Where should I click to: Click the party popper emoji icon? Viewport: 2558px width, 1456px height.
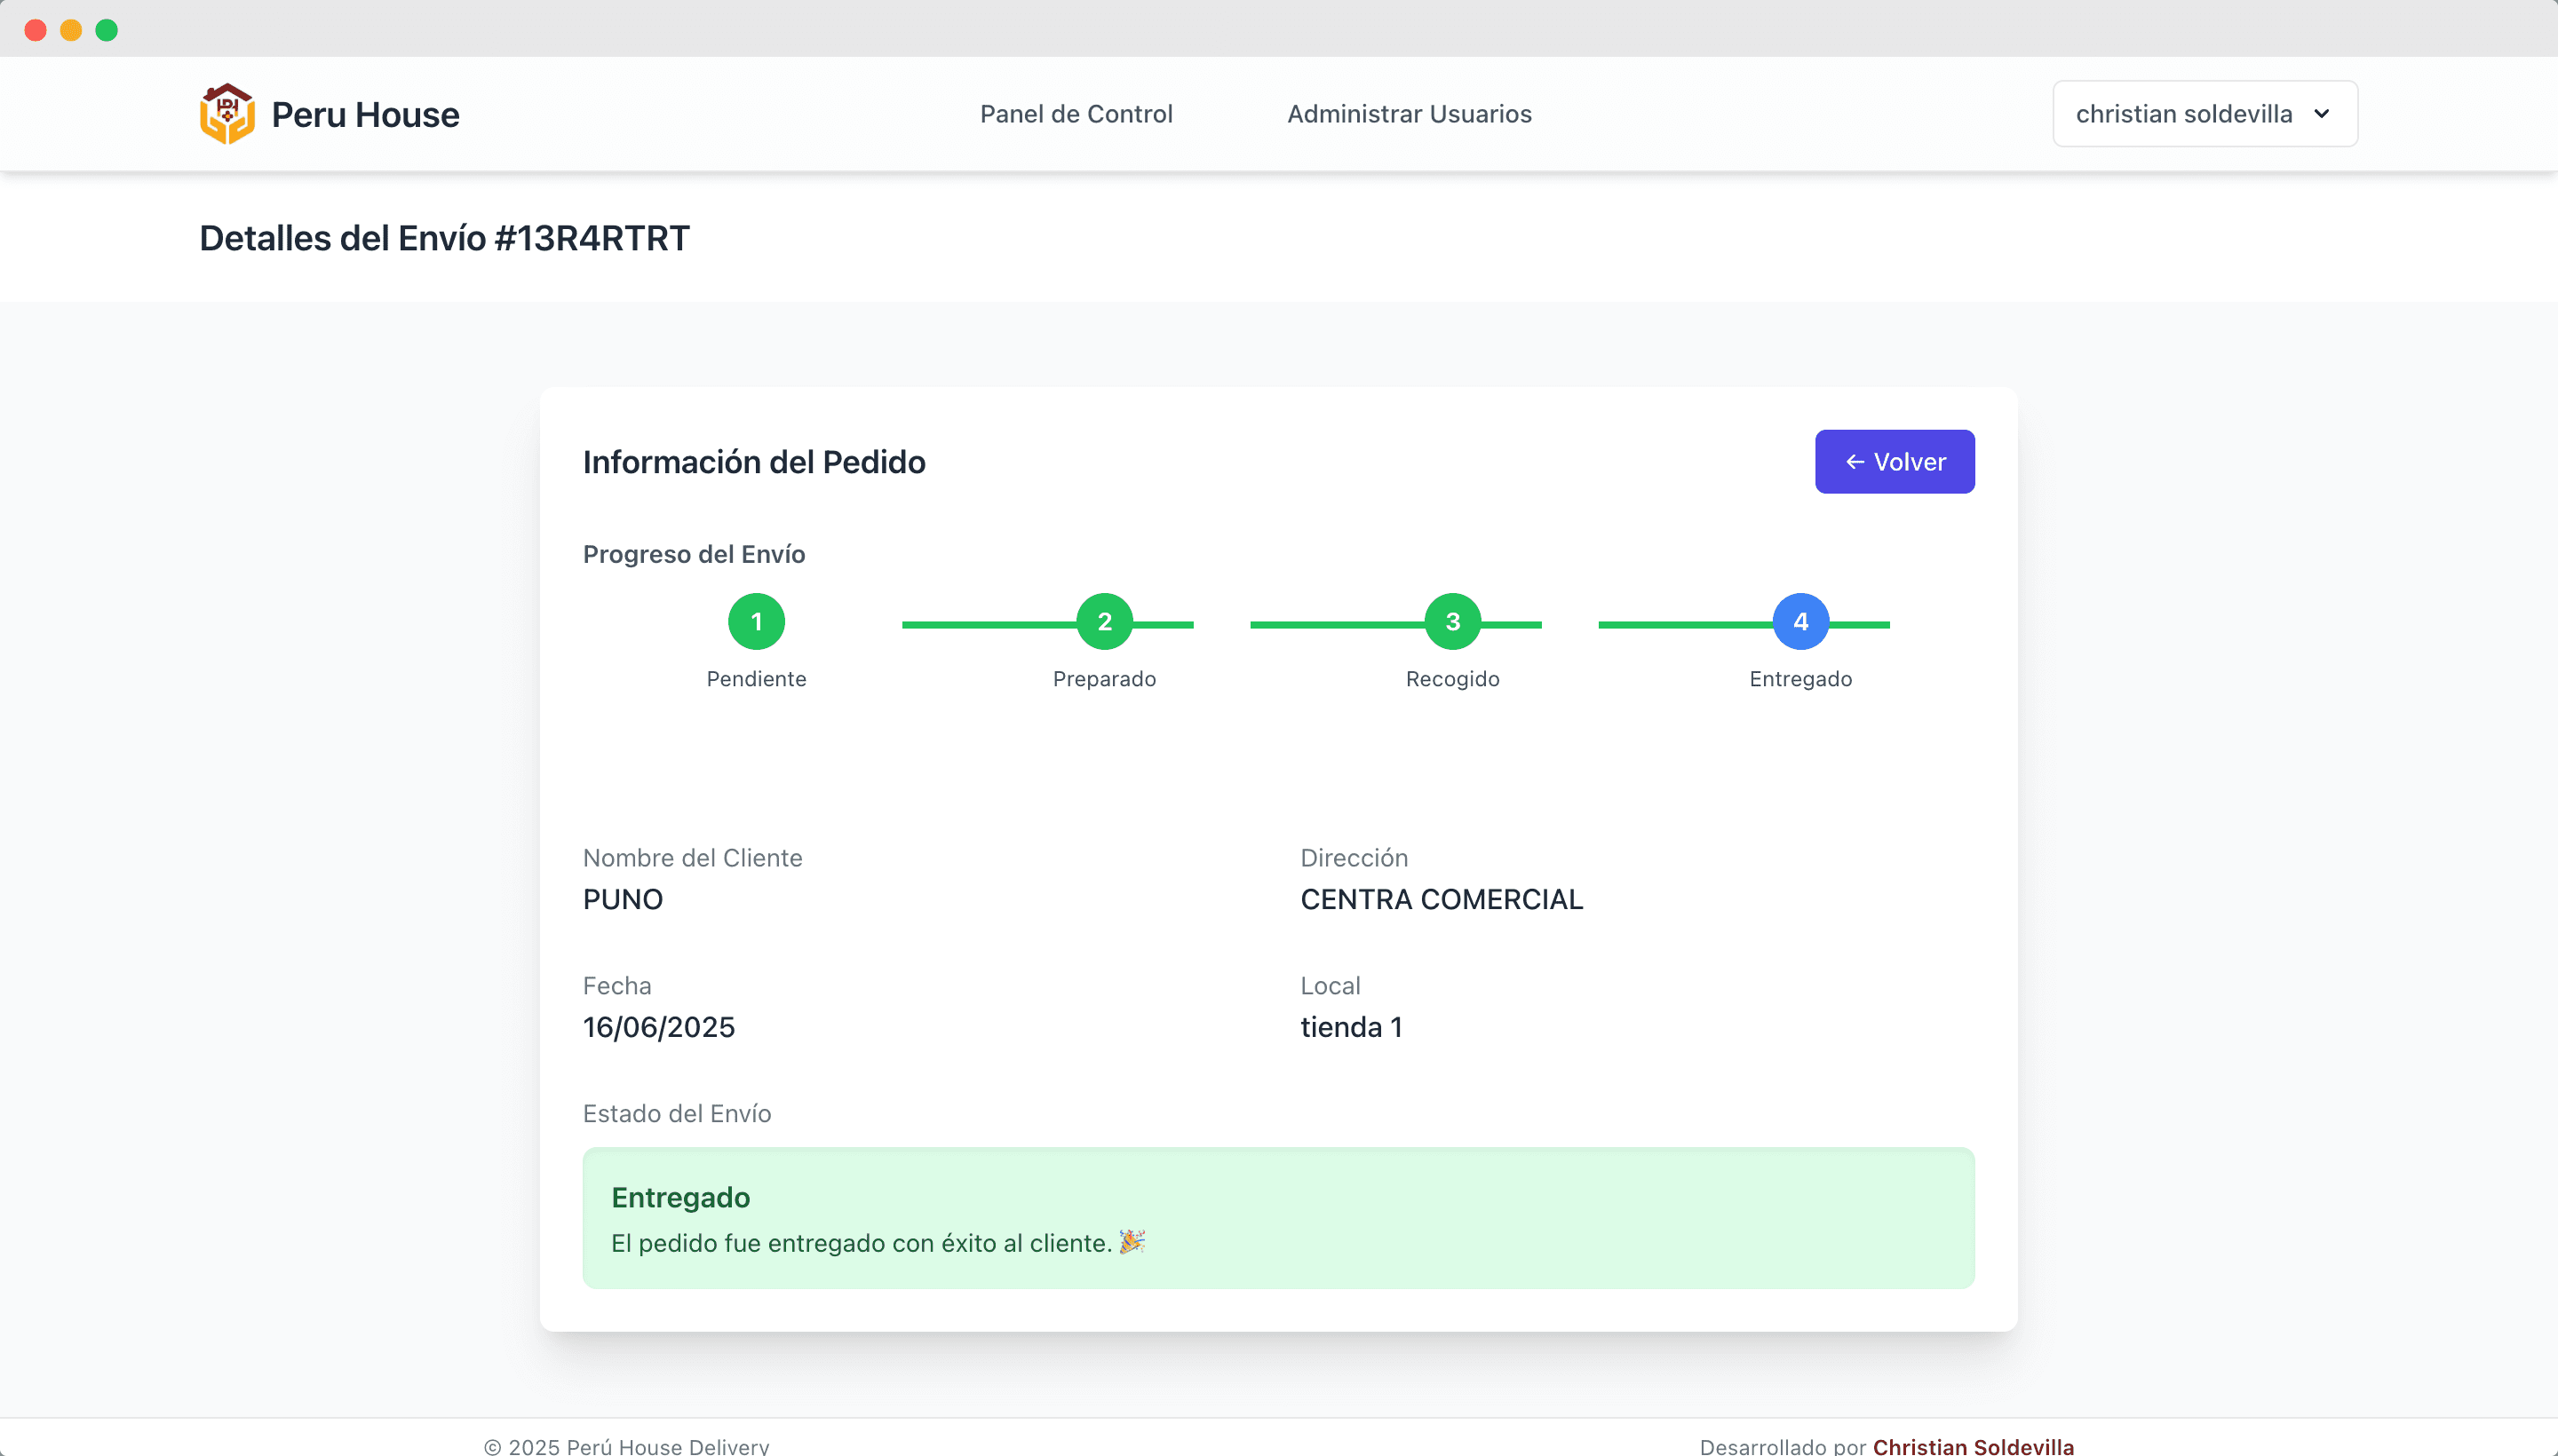1132,1242
